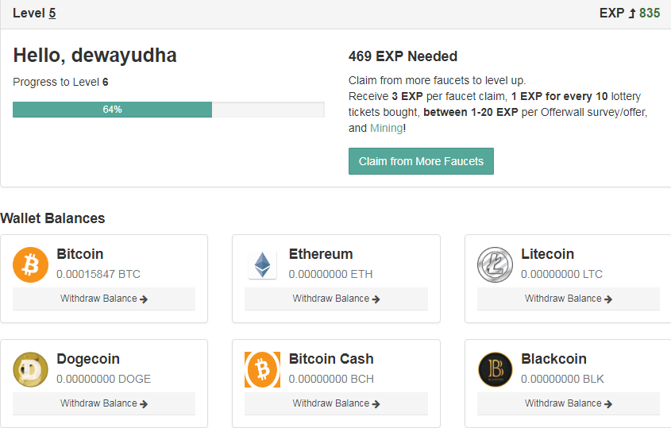Click the 0.00000000 DOGE balance
Image resolution: width=671 pixels, height=428 pixels.
(103, 379)
